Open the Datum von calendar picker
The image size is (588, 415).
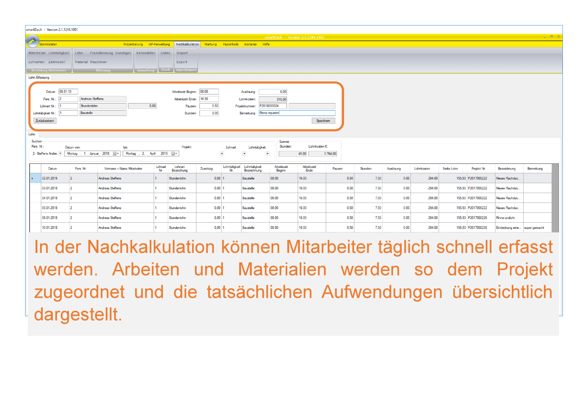pyautogui.click(x=116, y=154)
